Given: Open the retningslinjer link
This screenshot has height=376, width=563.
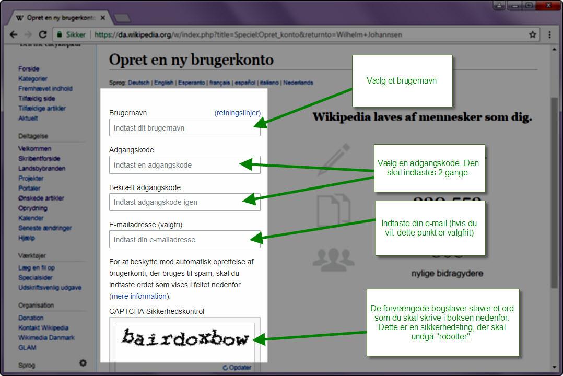Looking at the screenshot, I should tap(237, 113).
